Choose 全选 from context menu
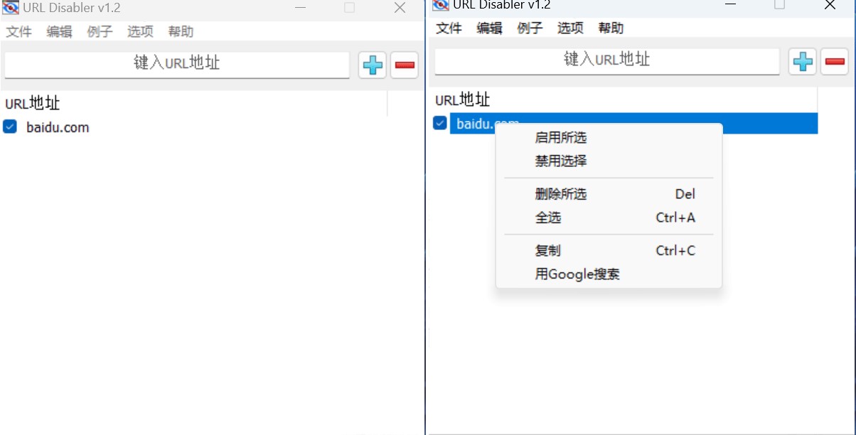Image resolution: width=856 pixels, height=435 pixels. [x=609, y=217]
